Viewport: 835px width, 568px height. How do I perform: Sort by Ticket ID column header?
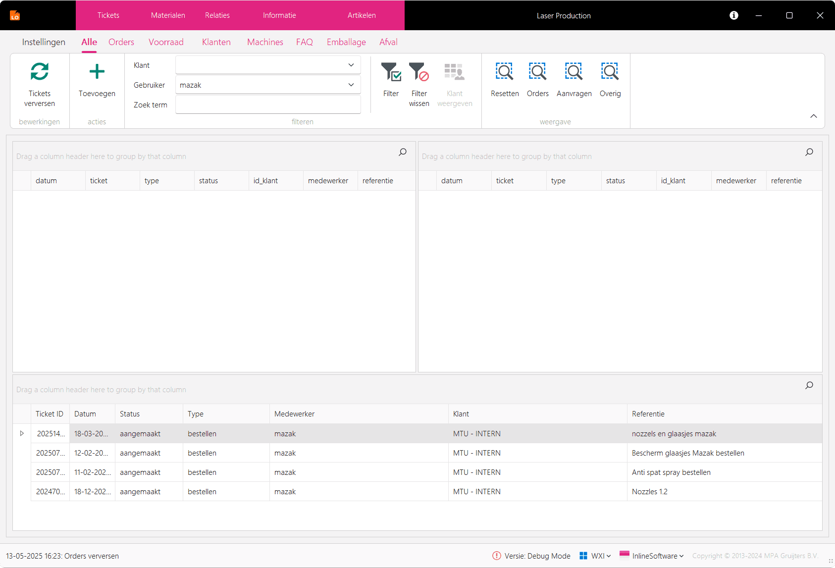click(x=50, y=414)
